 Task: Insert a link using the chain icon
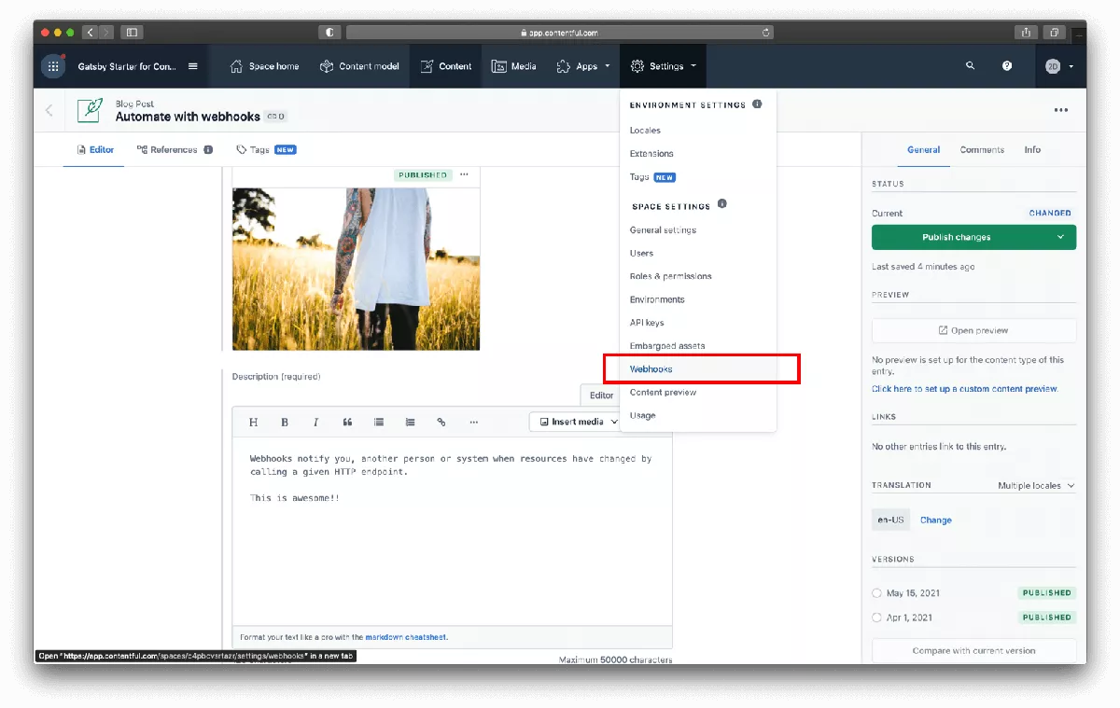(x=441, y=422)
